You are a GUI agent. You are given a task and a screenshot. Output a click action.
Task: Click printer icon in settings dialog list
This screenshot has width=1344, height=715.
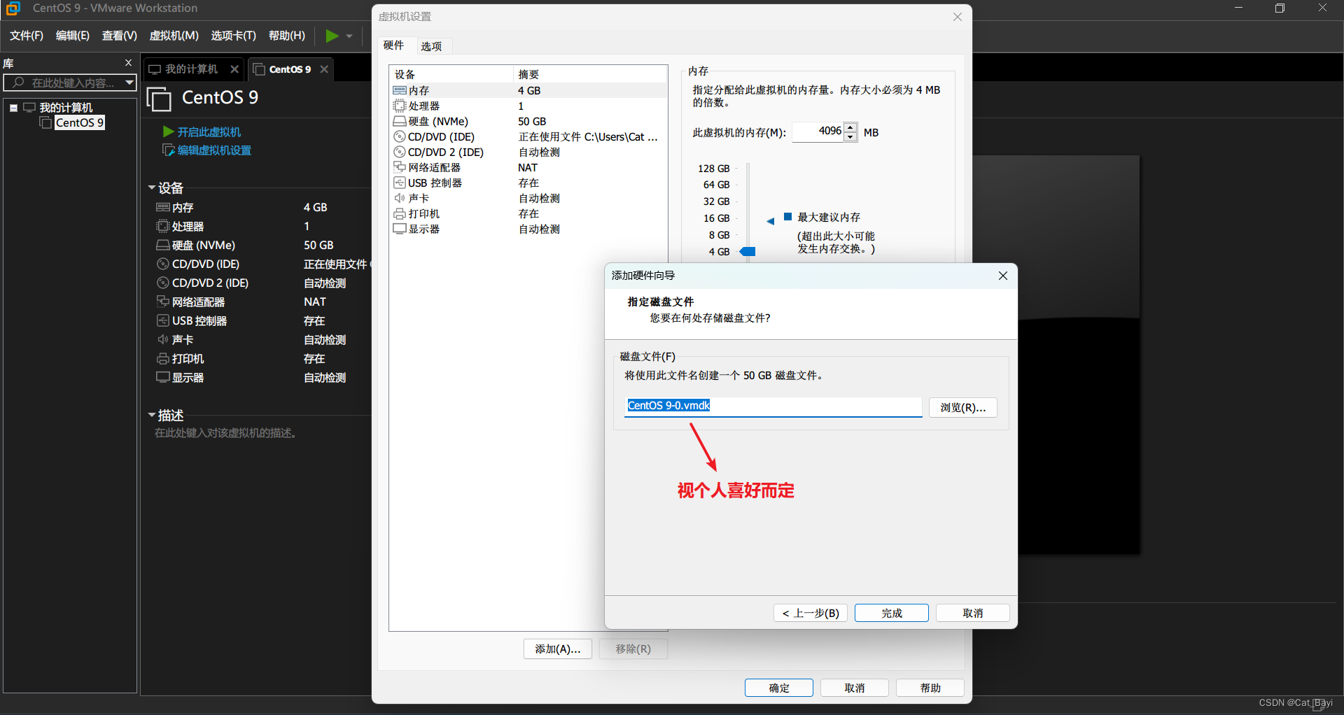coord(400,213)
